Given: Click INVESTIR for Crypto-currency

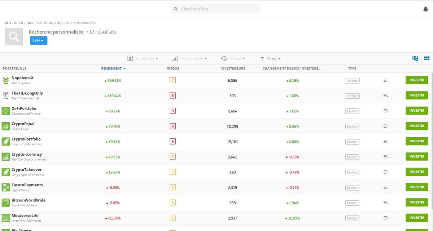Looking at the screenshot, I should point(417,156).
